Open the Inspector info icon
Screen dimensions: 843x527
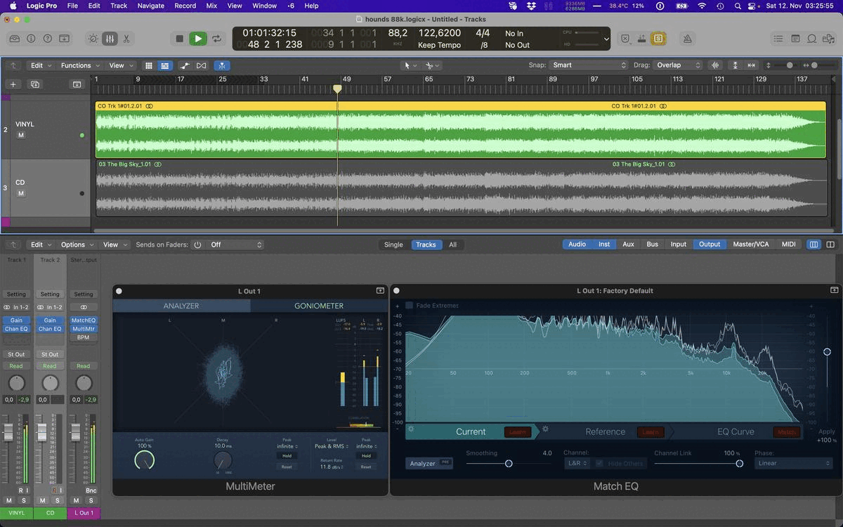31,39
